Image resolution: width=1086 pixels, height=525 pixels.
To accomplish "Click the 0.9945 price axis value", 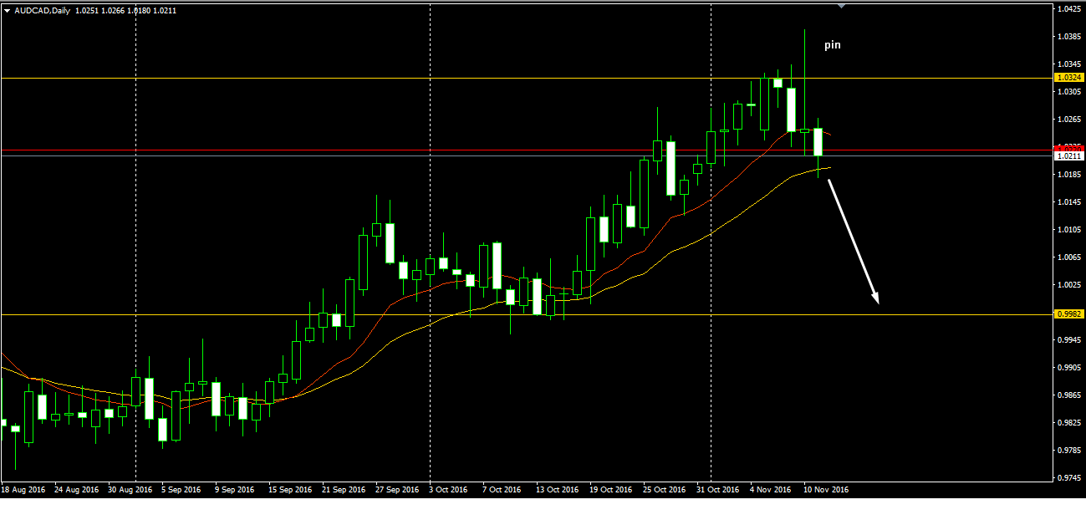I will click(1069, 340).
